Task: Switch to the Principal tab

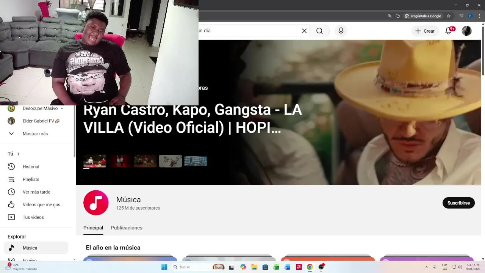Action: [x=93, y=228]
